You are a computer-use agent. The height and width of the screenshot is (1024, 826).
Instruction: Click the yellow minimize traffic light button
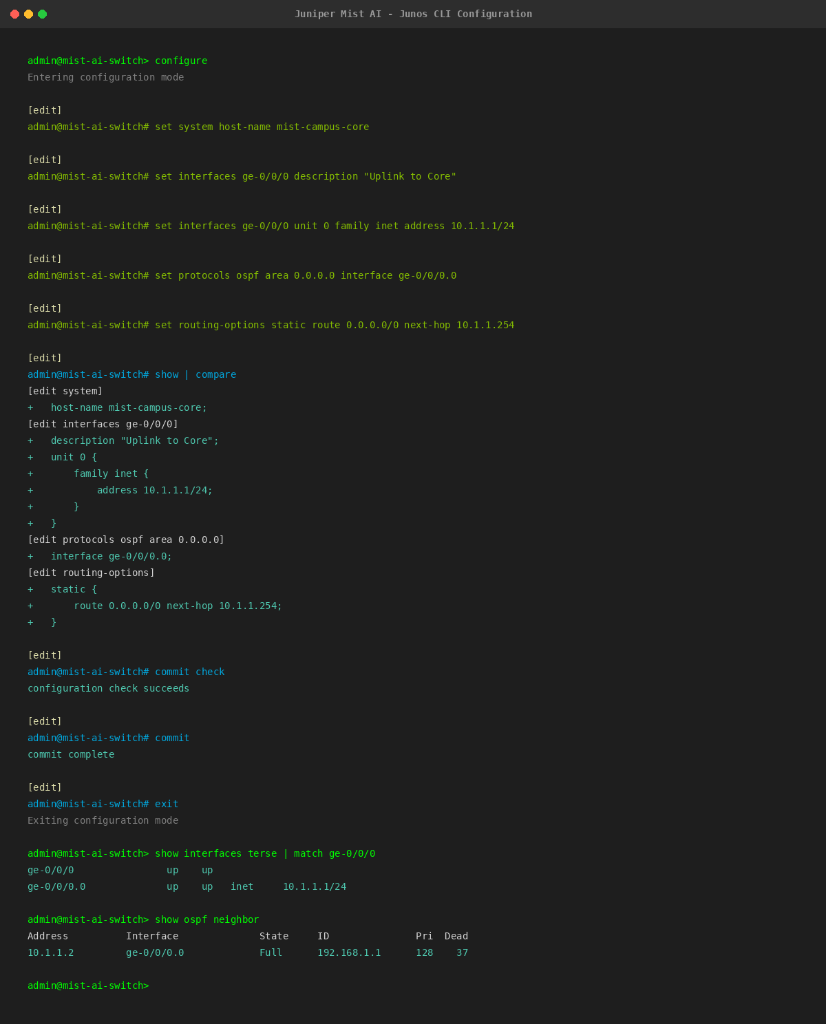coord(28,13)
